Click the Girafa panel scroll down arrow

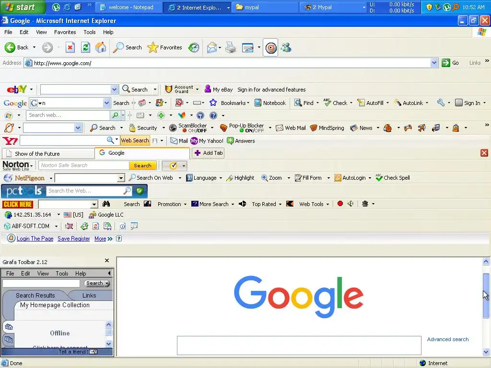109,344
